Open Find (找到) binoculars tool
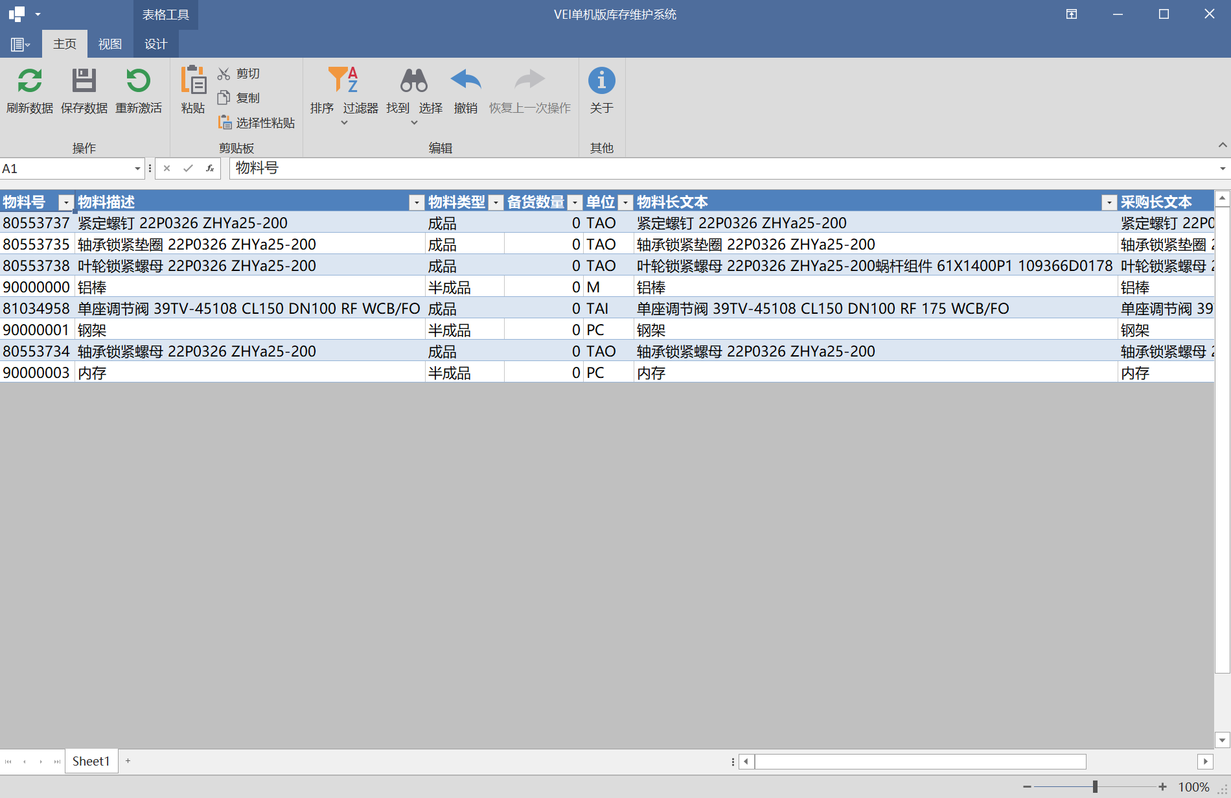1231x798 pixels. (413, 81)
